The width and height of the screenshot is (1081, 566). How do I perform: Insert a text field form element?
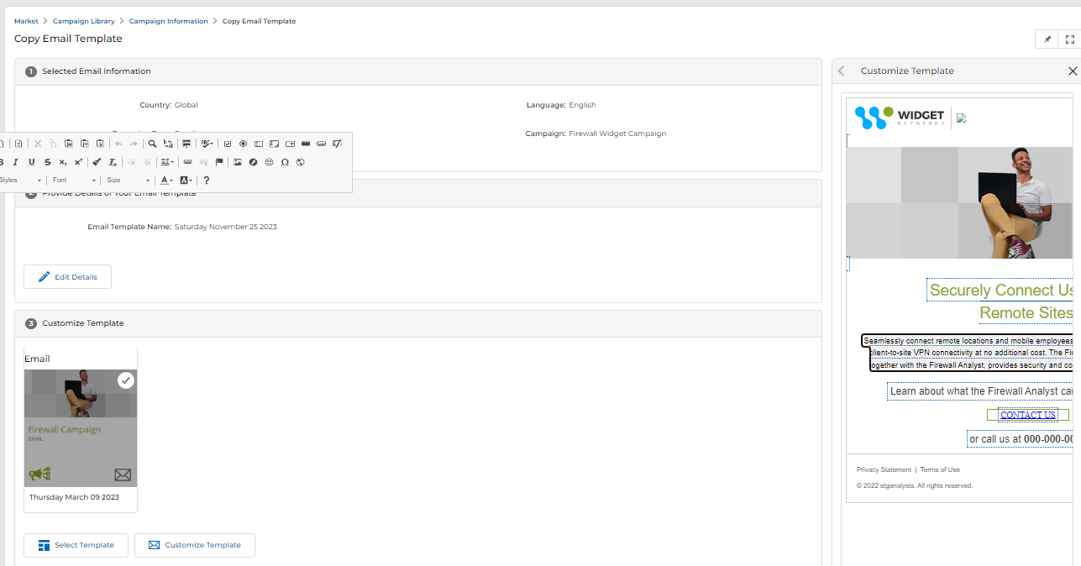[x=259, y=144]
